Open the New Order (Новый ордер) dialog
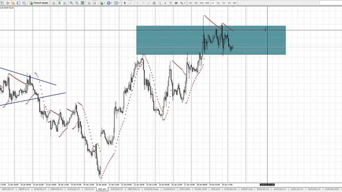Viewport: 342px width, 192px height. point(39,3)
